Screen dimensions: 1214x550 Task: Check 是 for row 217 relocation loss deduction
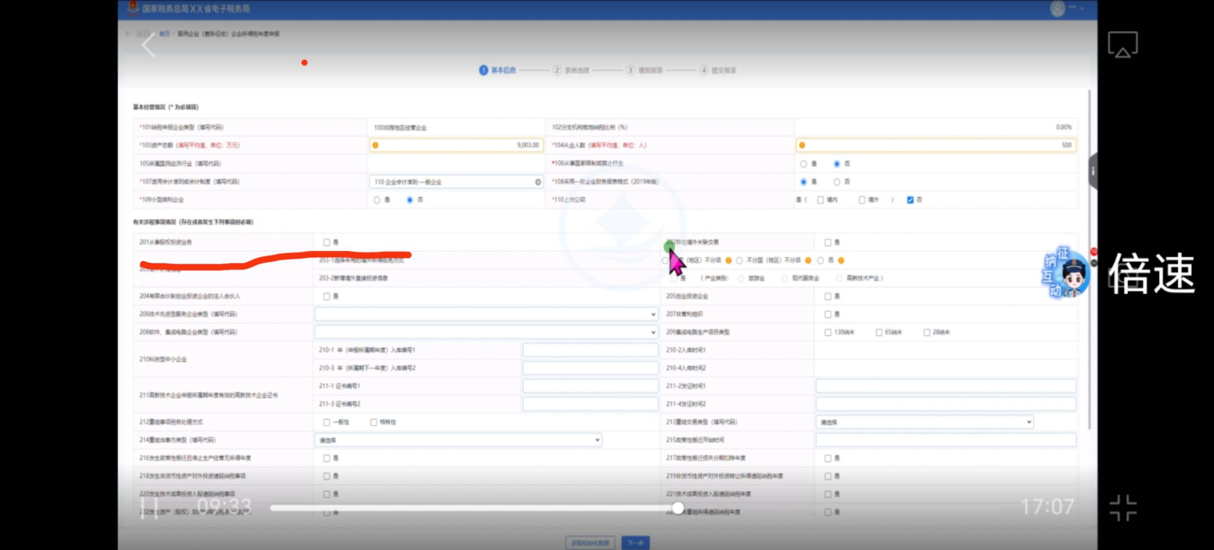(827, 458)
